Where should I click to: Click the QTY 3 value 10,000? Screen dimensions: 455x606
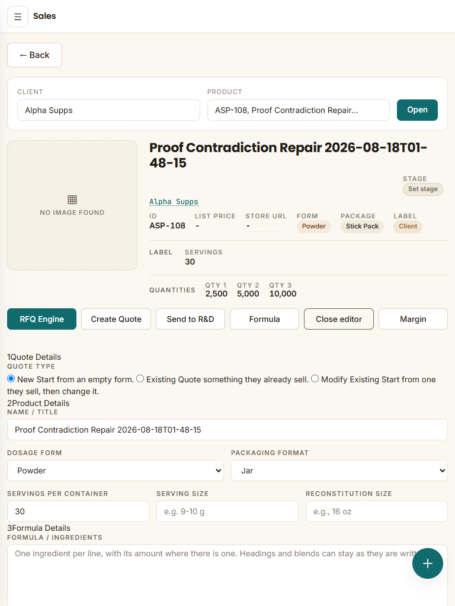pyautogui.click(x=283, y=294)
